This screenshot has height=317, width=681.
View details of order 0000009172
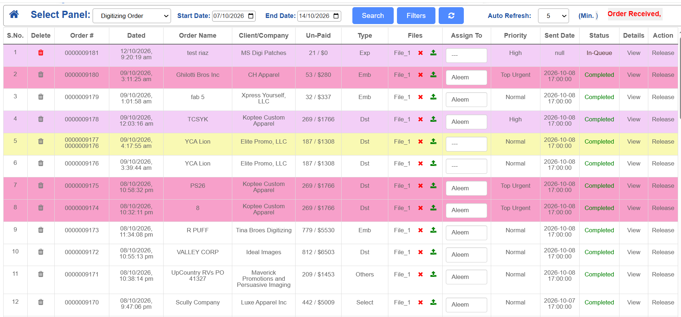[634, 252]
